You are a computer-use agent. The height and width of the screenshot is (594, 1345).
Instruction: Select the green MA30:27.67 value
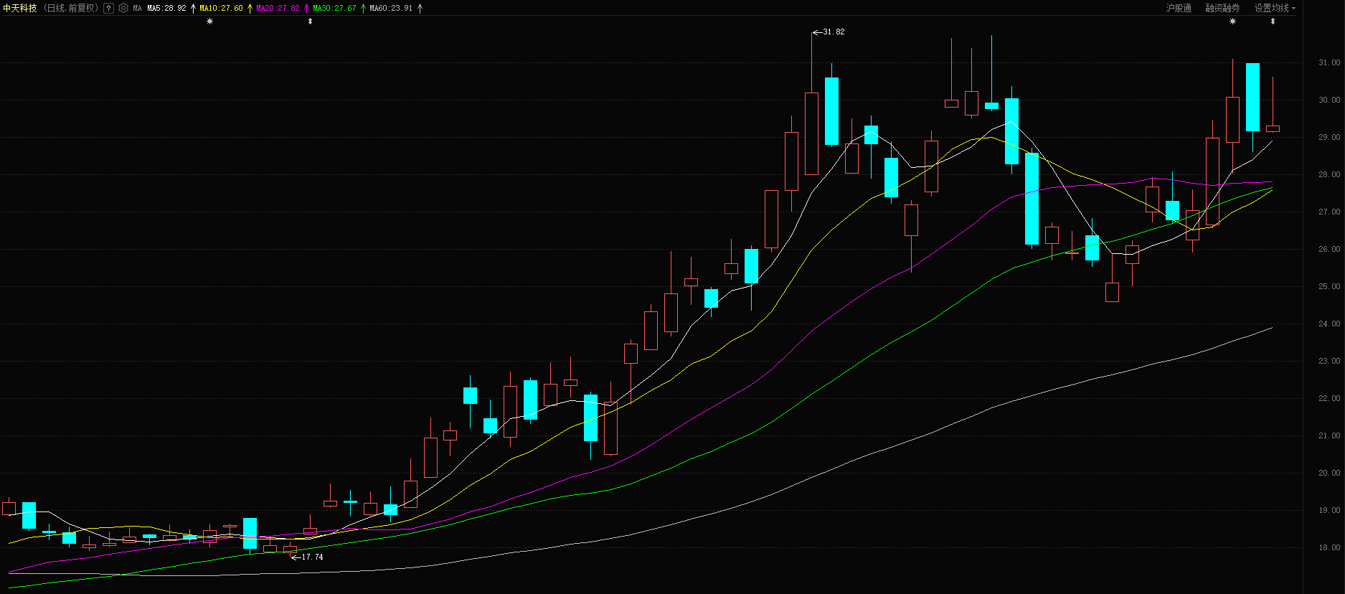tap(334, 9)
